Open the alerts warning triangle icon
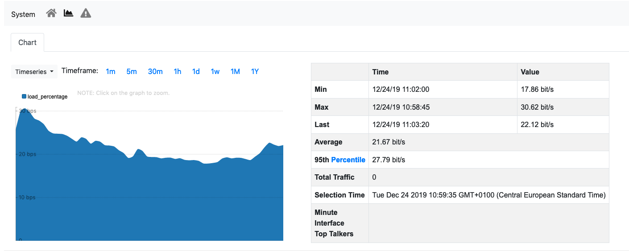This screenshot has width=629, height=251. (86, 13)
